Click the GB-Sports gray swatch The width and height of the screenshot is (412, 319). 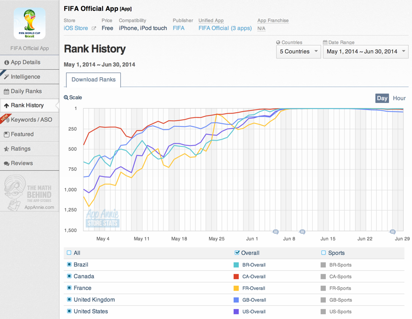pos(323,300)
